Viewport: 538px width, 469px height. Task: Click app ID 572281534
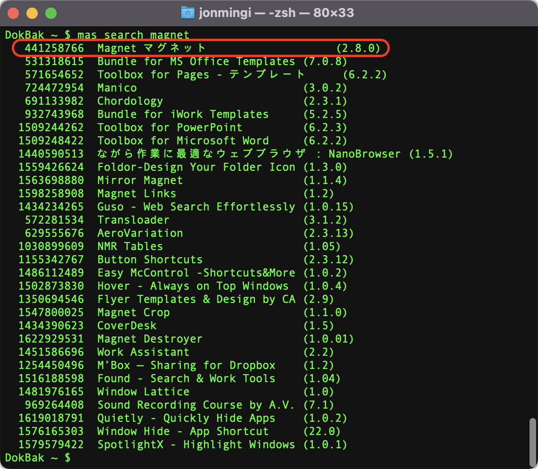tap(54, 220)
